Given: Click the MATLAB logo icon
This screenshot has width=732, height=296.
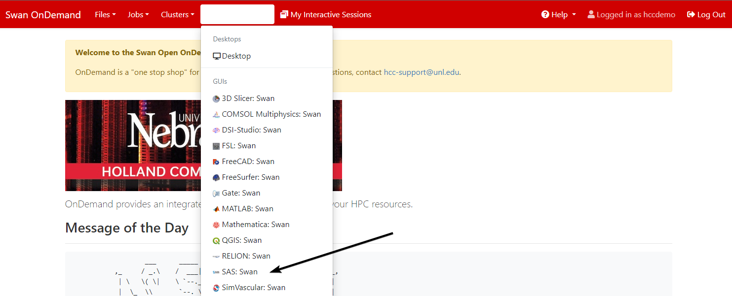Looking at the screenshot, I should (216, 209).
